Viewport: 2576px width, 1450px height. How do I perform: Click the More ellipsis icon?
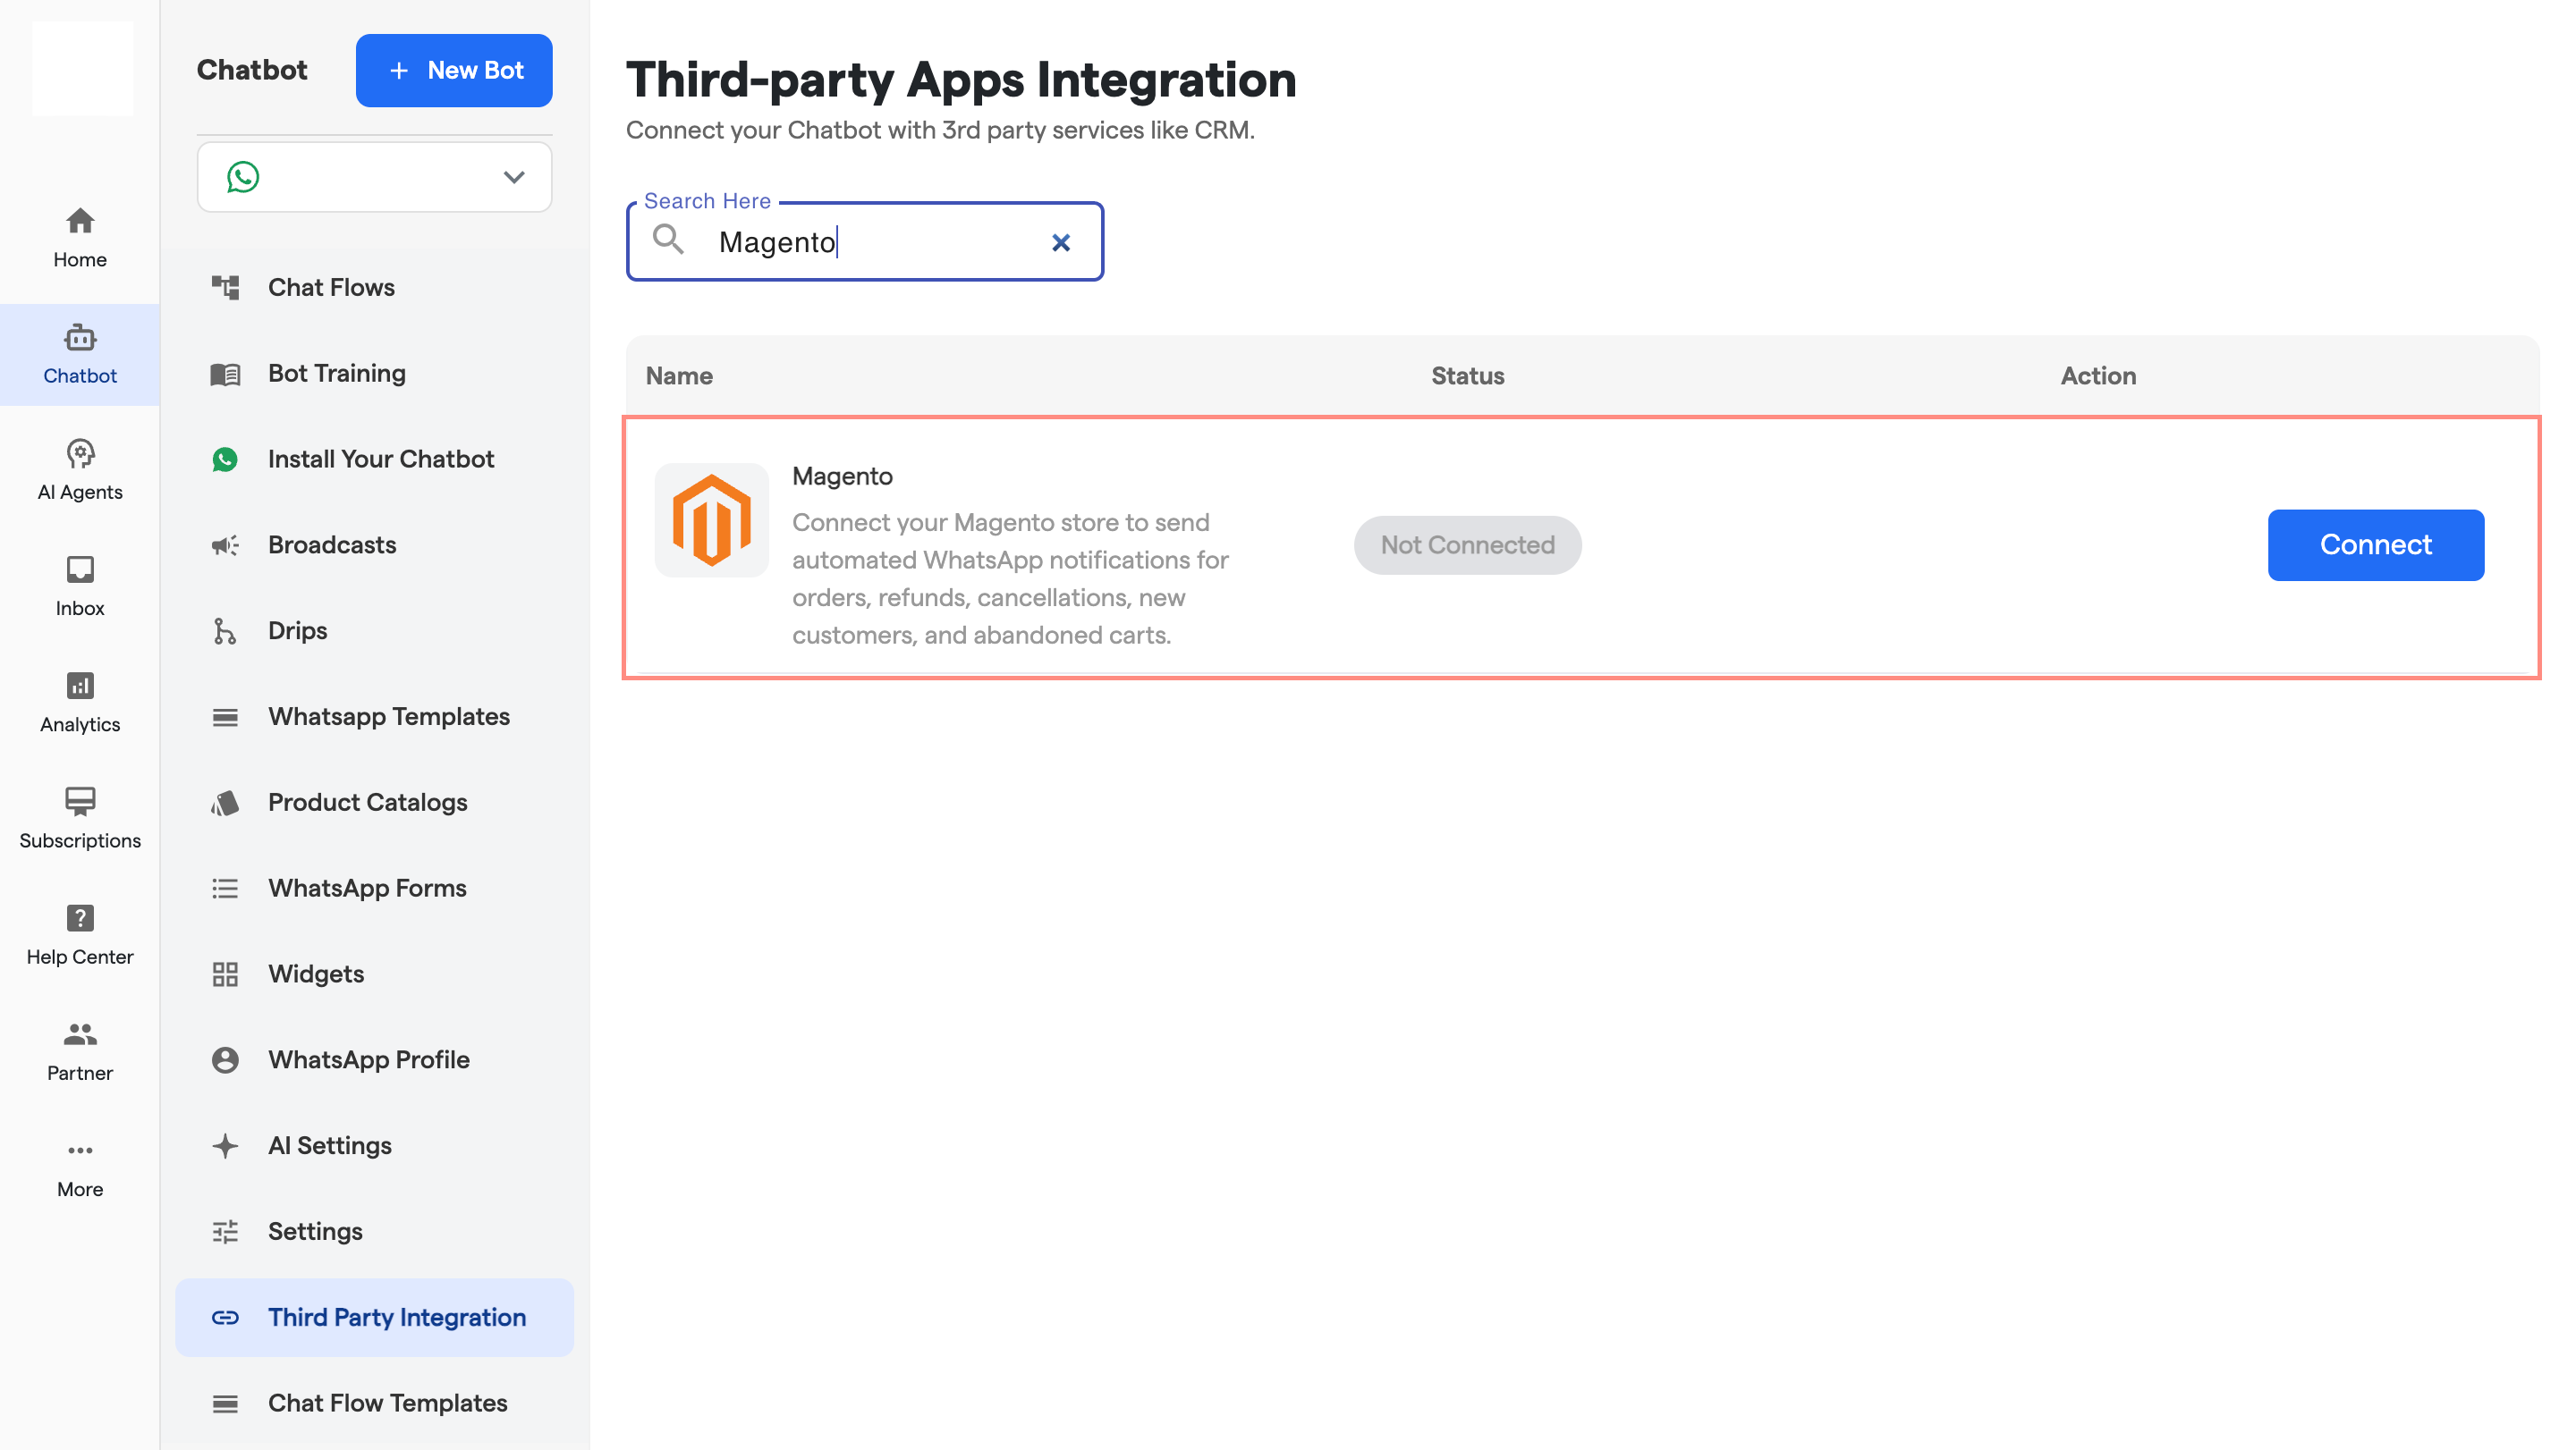pyautogui.click(x=80, y=1151)
